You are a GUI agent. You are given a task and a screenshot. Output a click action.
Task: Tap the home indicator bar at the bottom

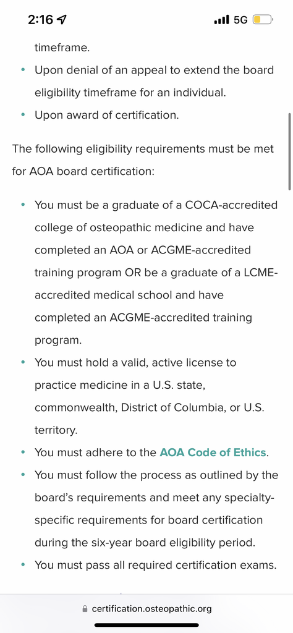[x=146, y=626]
